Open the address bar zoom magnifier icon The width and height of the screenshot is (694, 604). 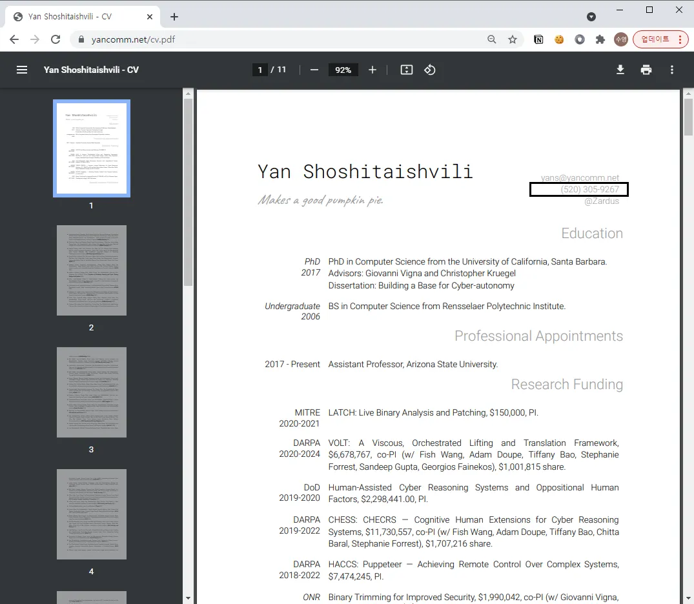492,39
